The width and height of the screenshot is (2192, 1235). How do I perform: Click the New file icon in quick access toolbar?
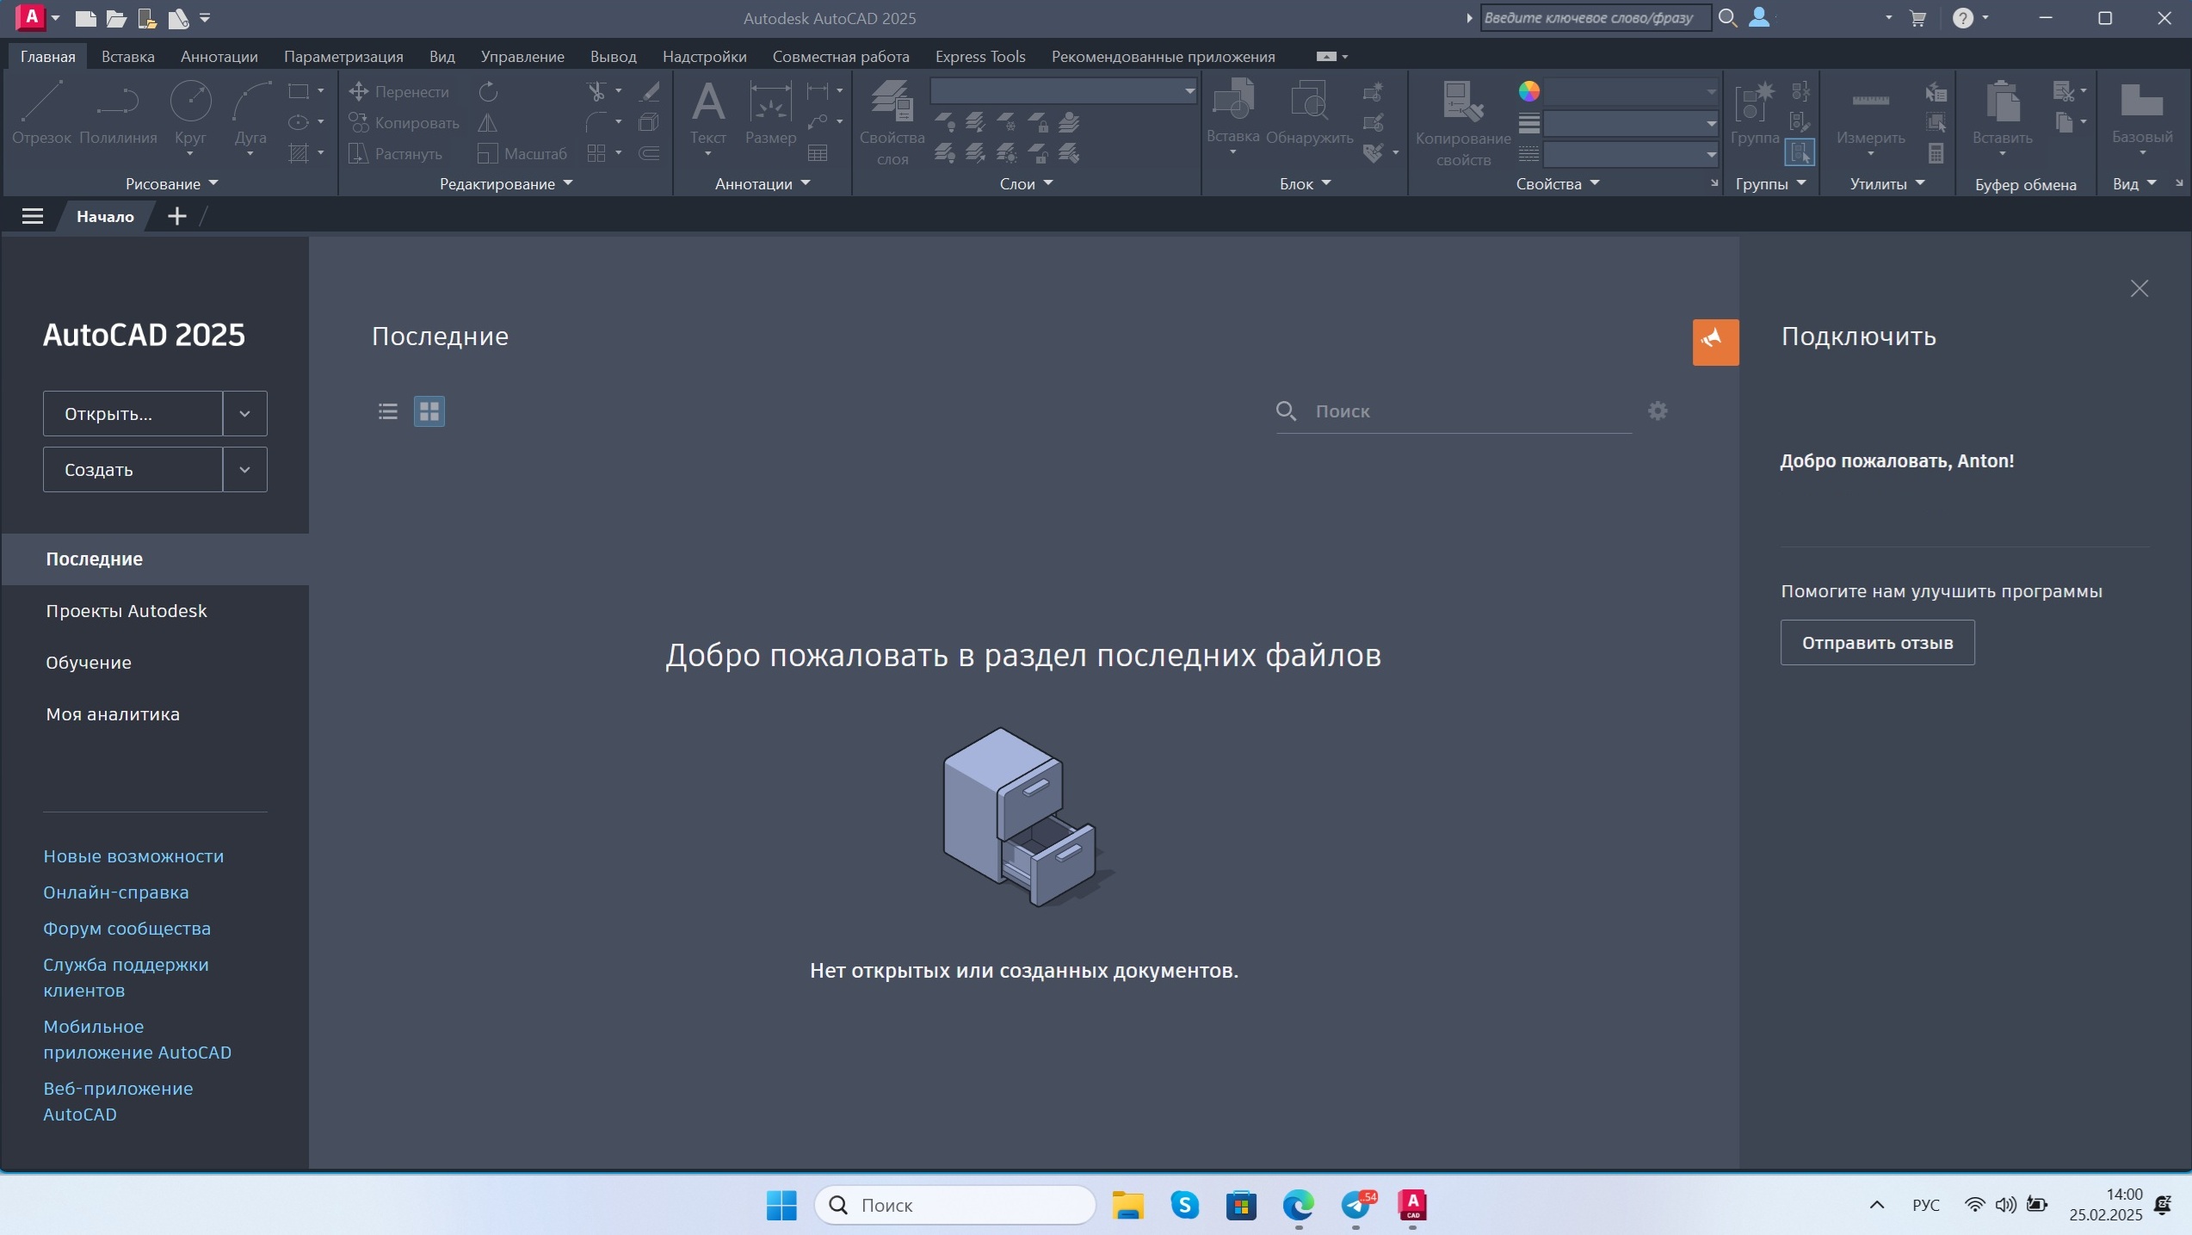pos(85,18)
